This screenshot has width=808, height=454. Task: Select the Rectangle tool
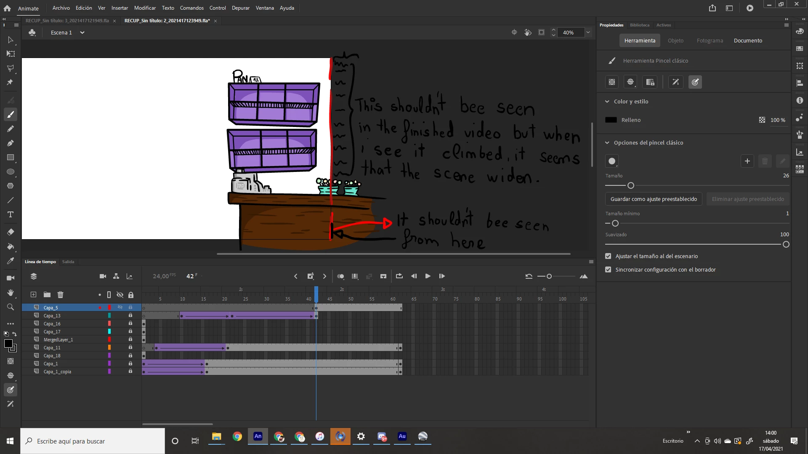(x=11, y=157)
